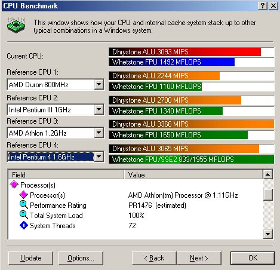Click the AMD Athlon 1.2GHz combo box

56,133
